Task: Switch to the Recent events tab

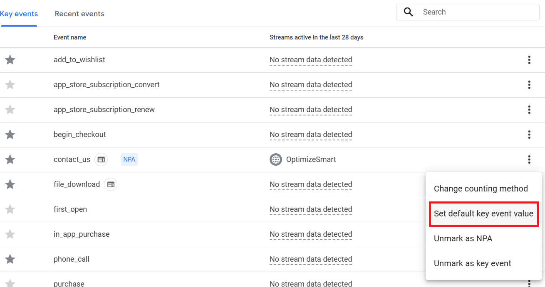Action: pos(79,14)
